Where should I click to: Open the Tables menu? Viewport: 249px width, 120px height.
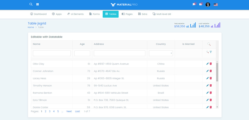click(111, 14)
